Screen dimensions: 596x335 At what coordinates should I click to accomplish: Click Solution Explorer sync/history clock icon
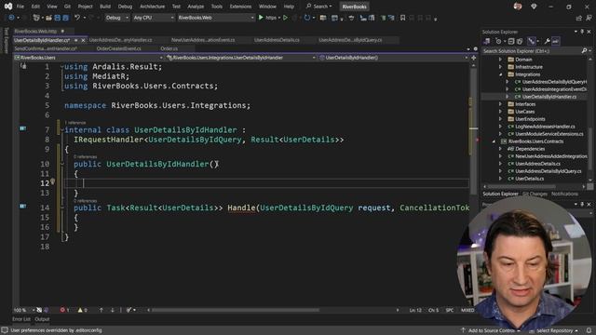click(498, 41)
